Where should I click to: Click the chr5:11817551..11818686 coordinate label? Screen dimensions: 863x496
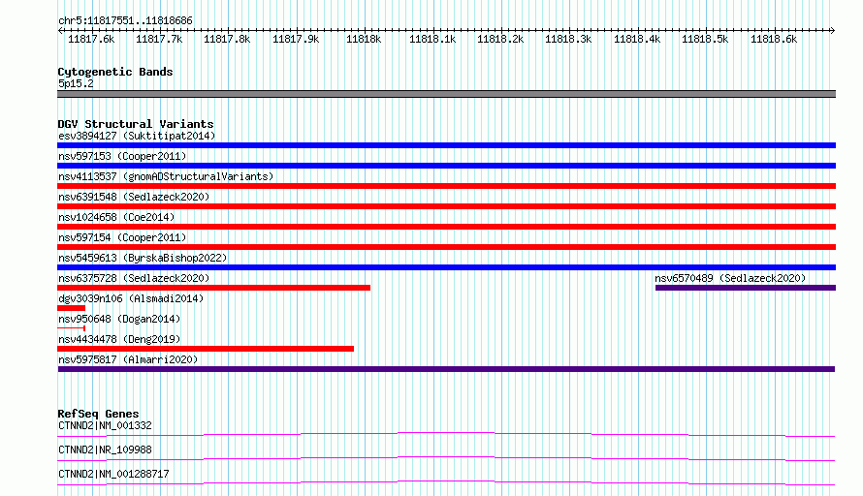125,21
